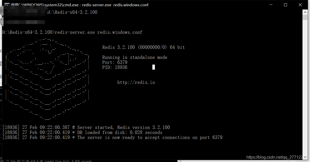The width and height of the screenshot is (310, 162).
Task: Click the Port: 6379 line
Action: point(115,62)
